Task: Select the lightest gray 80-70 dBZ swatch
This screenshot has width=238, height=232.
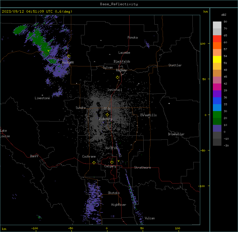Action: [x=217, y=25]
